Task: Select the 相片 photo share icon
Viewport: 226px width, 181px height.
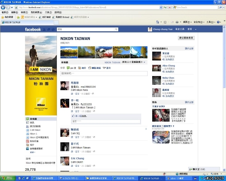Action: click(79, 68)
